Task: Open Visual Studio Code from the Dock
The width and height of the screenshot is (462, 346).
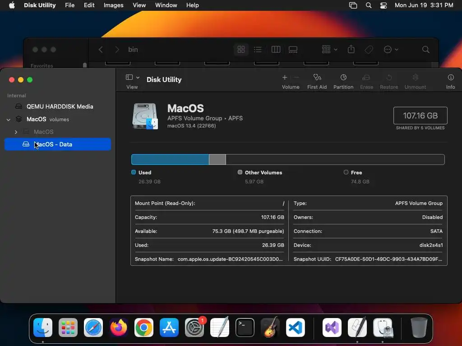Action: point(295,328)
